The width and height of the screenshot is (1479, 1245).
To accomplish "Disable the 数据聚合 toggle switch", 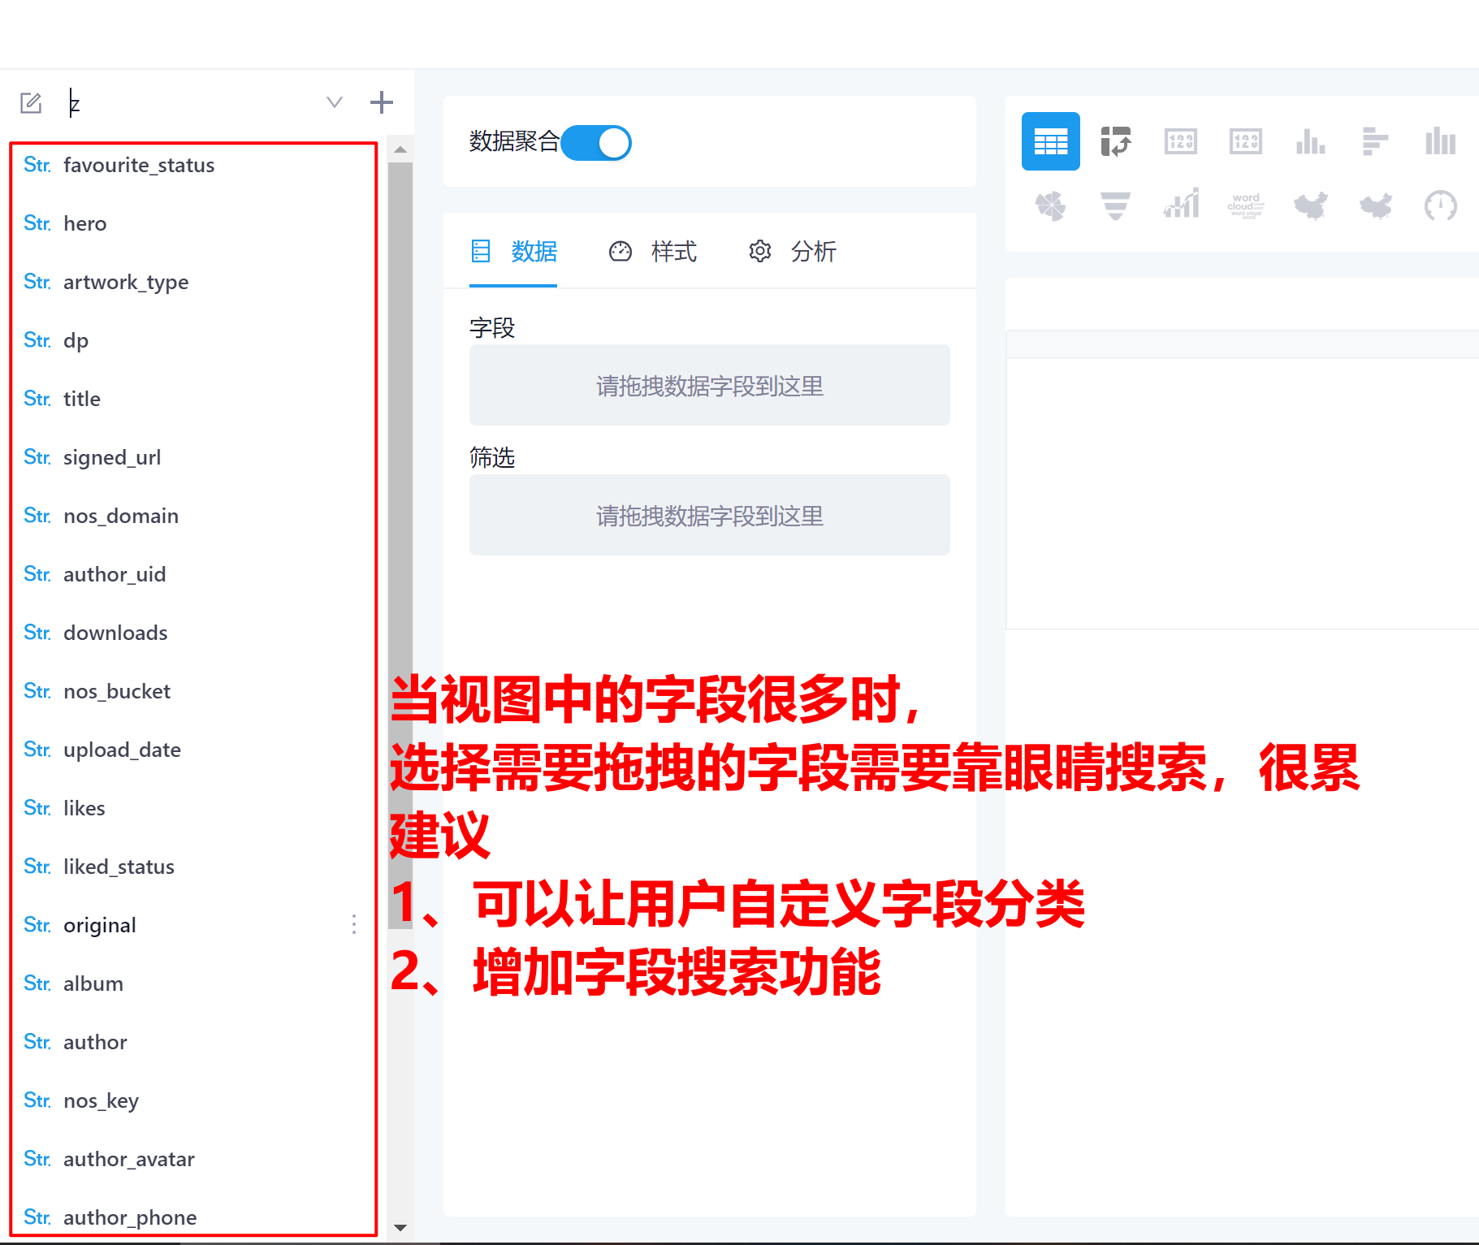I will click(x=596, y=142).
